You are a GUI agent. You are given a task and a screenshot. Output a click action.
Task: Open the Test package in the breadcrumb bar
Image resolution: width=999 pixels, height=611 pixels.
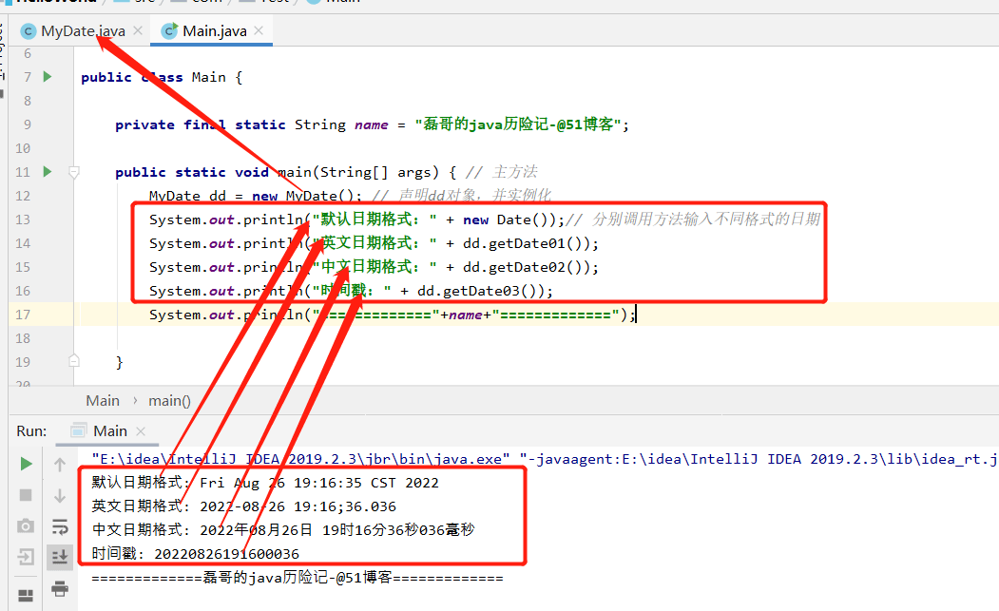[x=276, y=2]
